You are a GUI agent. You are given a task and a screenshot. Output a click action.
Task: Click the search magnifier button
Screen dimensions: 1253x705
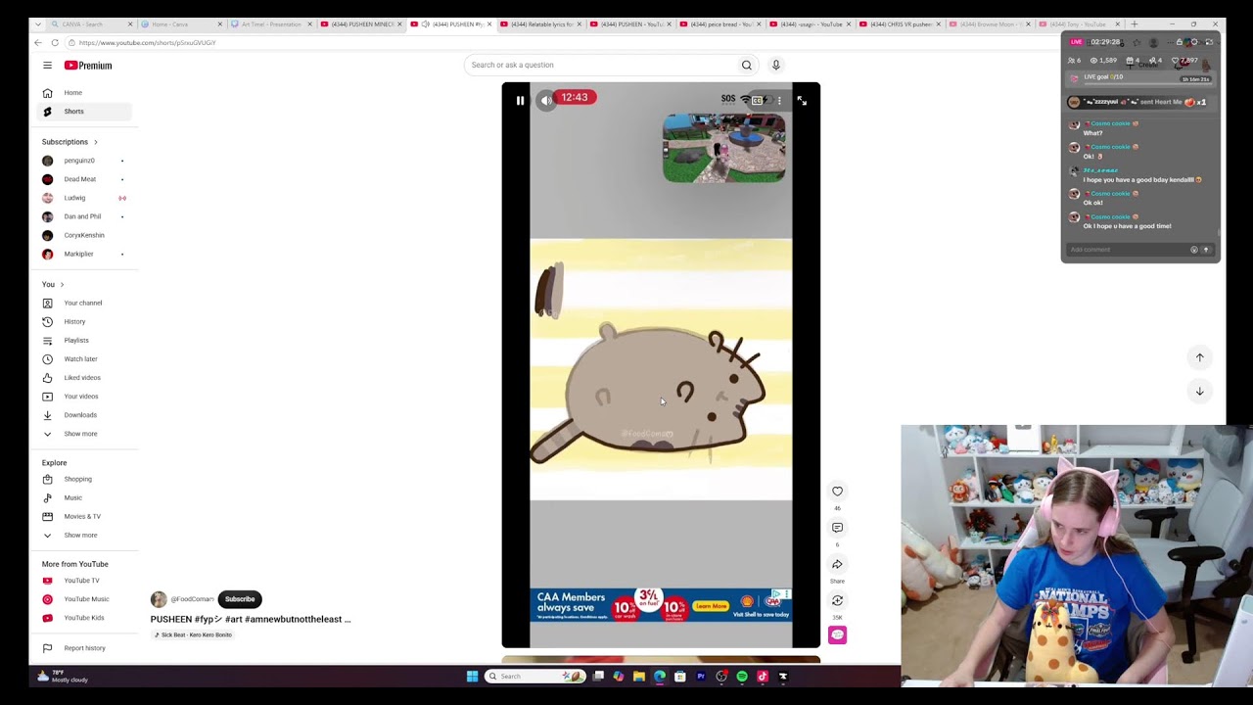coord(747,65)
